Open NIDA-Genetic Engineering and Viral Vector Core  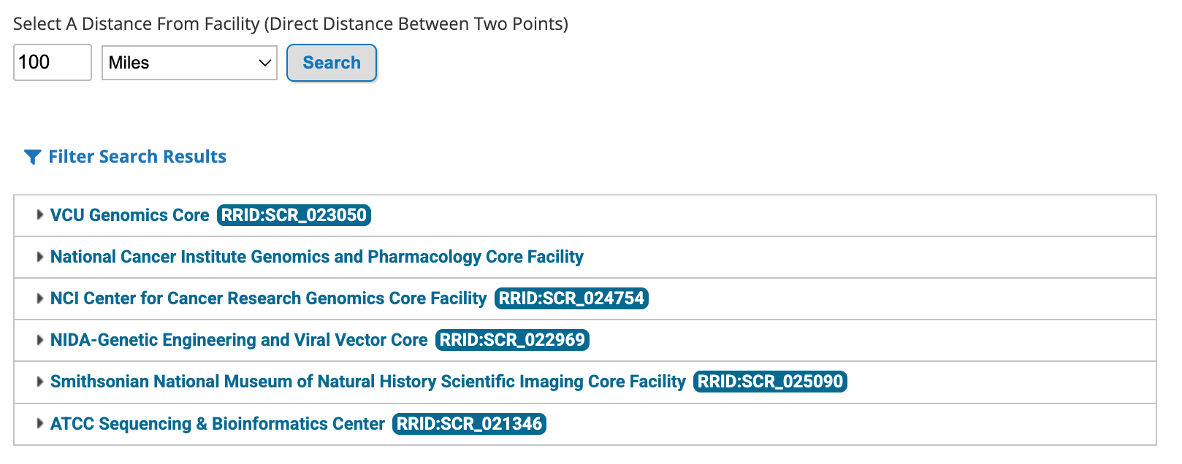coord(239,340)
